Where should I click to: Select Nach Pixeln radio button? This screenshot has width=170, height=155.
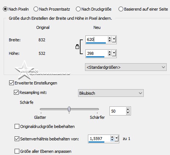click(x=5, y=9)
